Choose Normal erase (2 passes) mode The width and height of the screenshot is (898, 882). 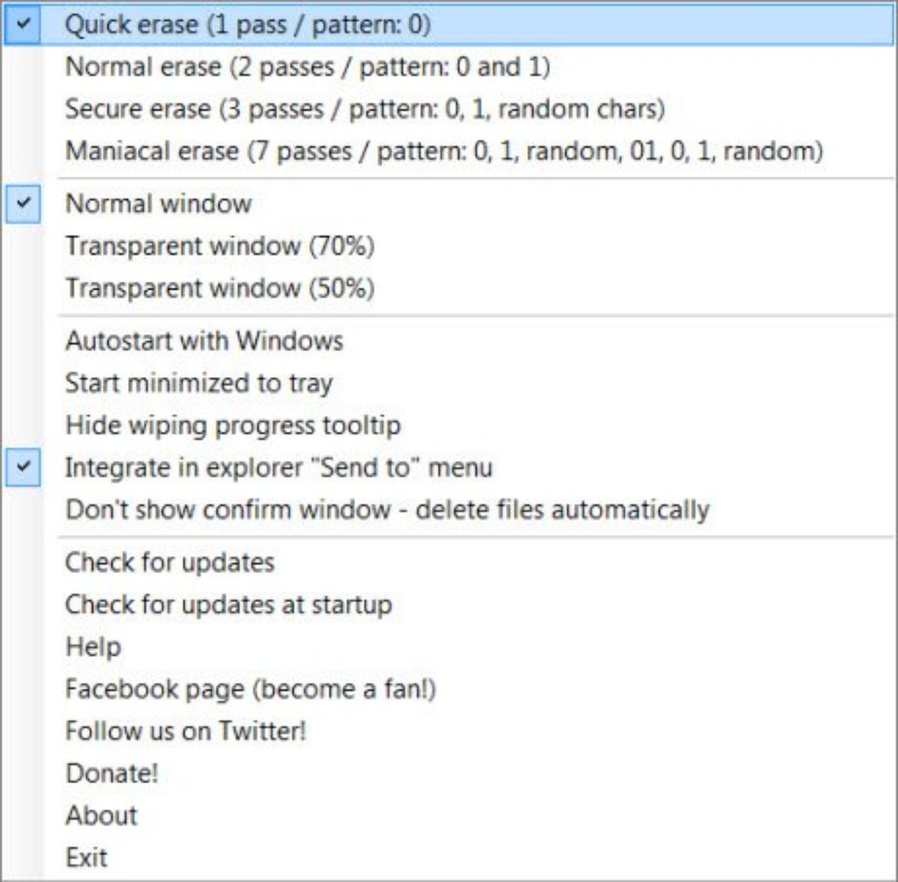[x=307, y=67]
